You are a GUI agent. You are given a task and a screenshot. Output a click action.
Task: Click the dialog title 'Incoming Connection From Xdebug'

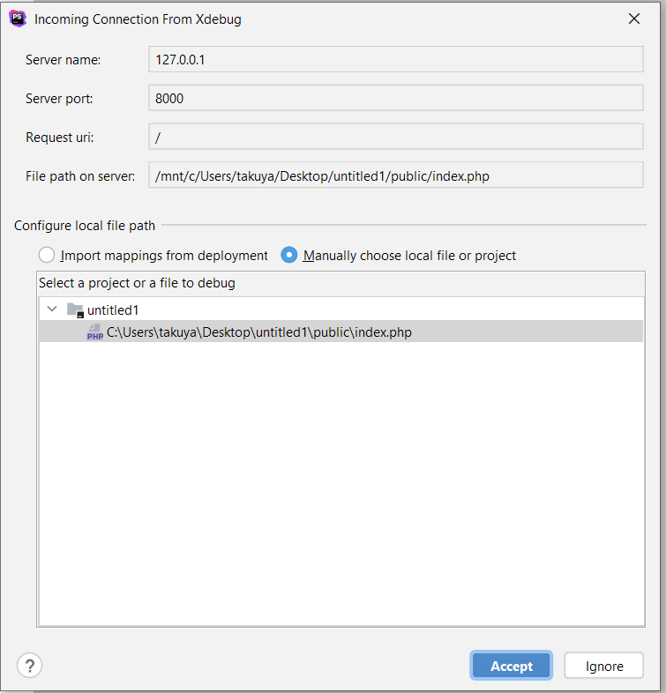pyautogui.click(x=138, y=19)
